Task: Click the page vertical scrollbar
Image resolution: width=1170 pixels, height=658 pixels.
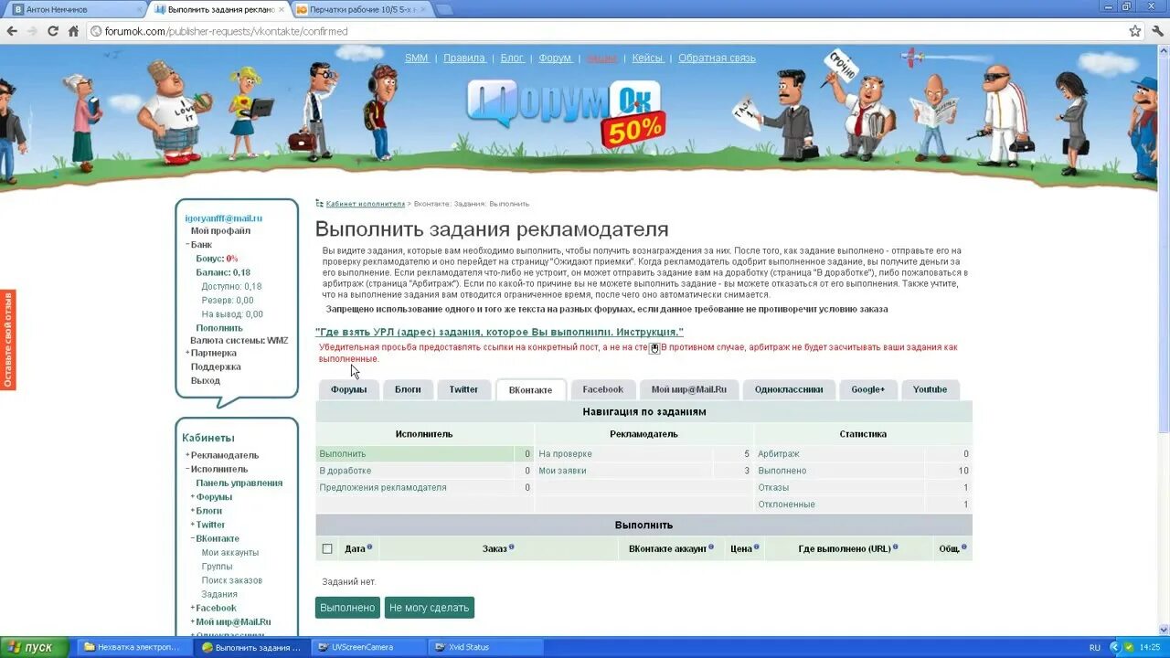Action: 1163,338
